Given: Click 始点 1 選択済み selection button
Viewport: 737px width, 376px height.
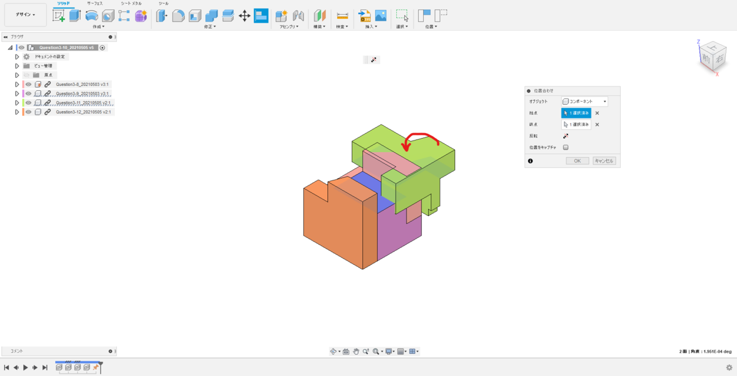Looking at the screenshot, I should [x=576, y=113].
